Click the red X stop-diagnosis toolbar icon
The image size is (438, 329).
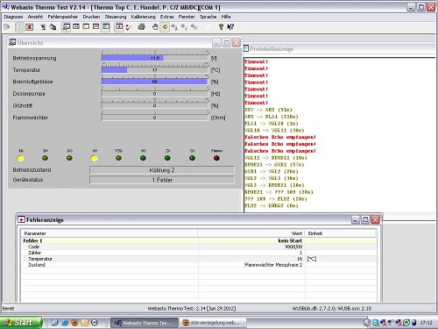[x=29, y=27]
